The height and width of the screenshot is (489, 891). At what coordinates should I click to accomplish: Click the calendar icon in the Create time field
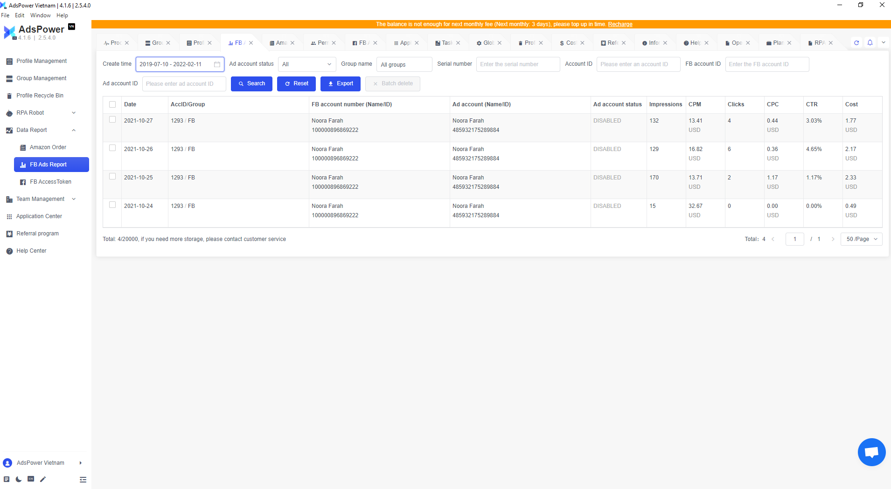pyautogui.click(x=217, y=64)
